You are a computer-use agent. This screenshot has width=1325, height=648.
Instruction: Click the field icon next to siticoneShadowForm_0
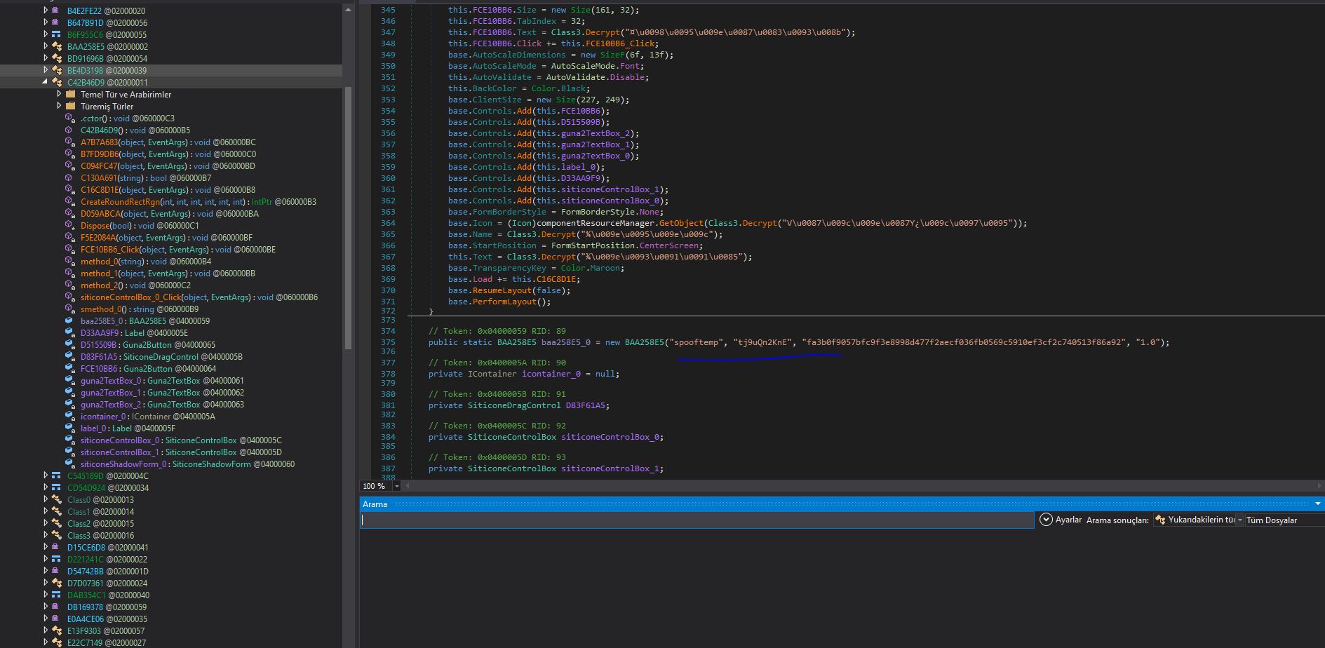[69, 464]
